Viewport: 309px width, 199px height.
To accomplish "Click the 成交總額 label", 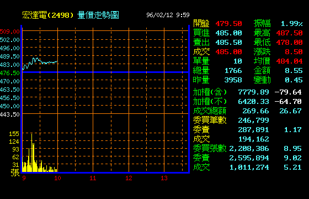I will [x=210, y=111].
